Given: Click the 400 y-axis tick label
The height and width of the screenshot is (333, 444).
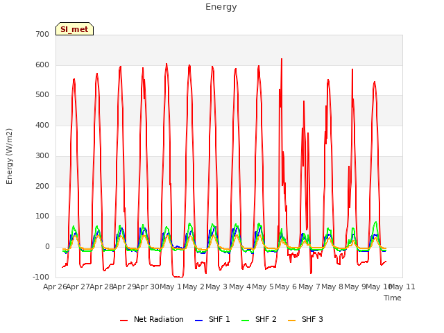Looking at the screenshot, I should (x=42, y=125).
